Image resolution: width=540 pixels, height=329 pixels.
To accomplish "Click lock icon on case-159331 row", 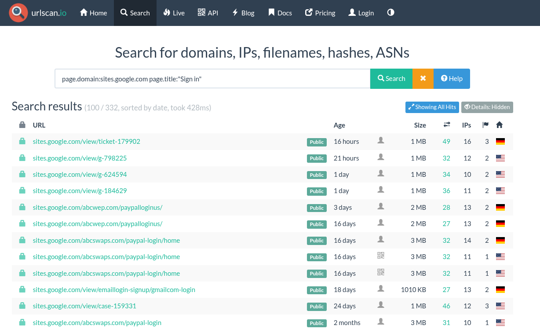I will tap(22, 306).
